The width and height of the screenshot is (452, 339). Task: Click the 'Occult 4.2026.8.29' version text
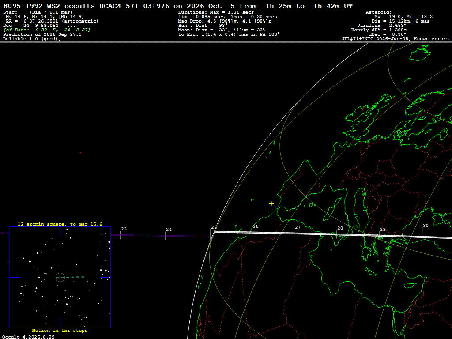28,337
